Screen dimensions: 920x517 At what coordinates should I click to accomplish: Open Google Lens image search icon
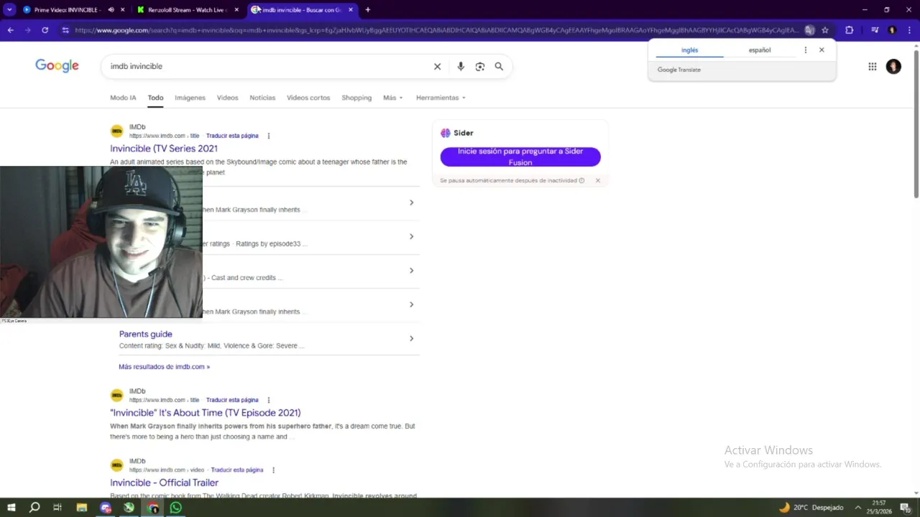(480, 66)
